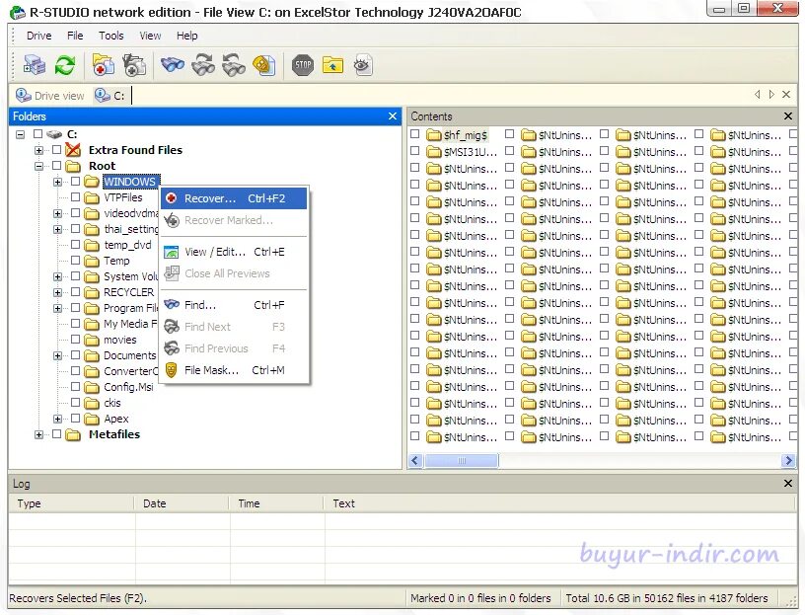Click the C: drive icon in tree
Image resolution: width=805 pixels, height=615 pixels.
54,134
